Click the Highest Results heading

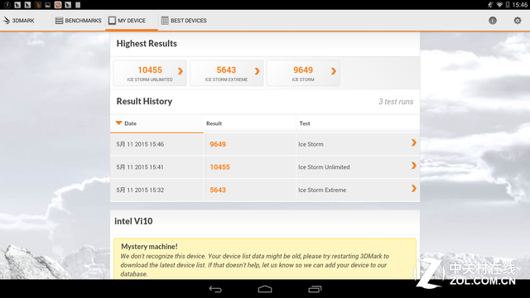[x=147, y=44]
